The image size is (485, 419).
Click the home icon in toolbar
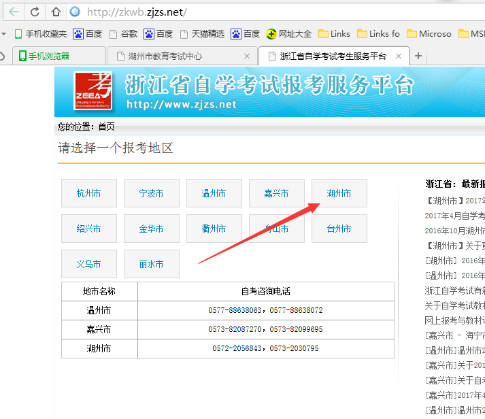pos(56,12)
